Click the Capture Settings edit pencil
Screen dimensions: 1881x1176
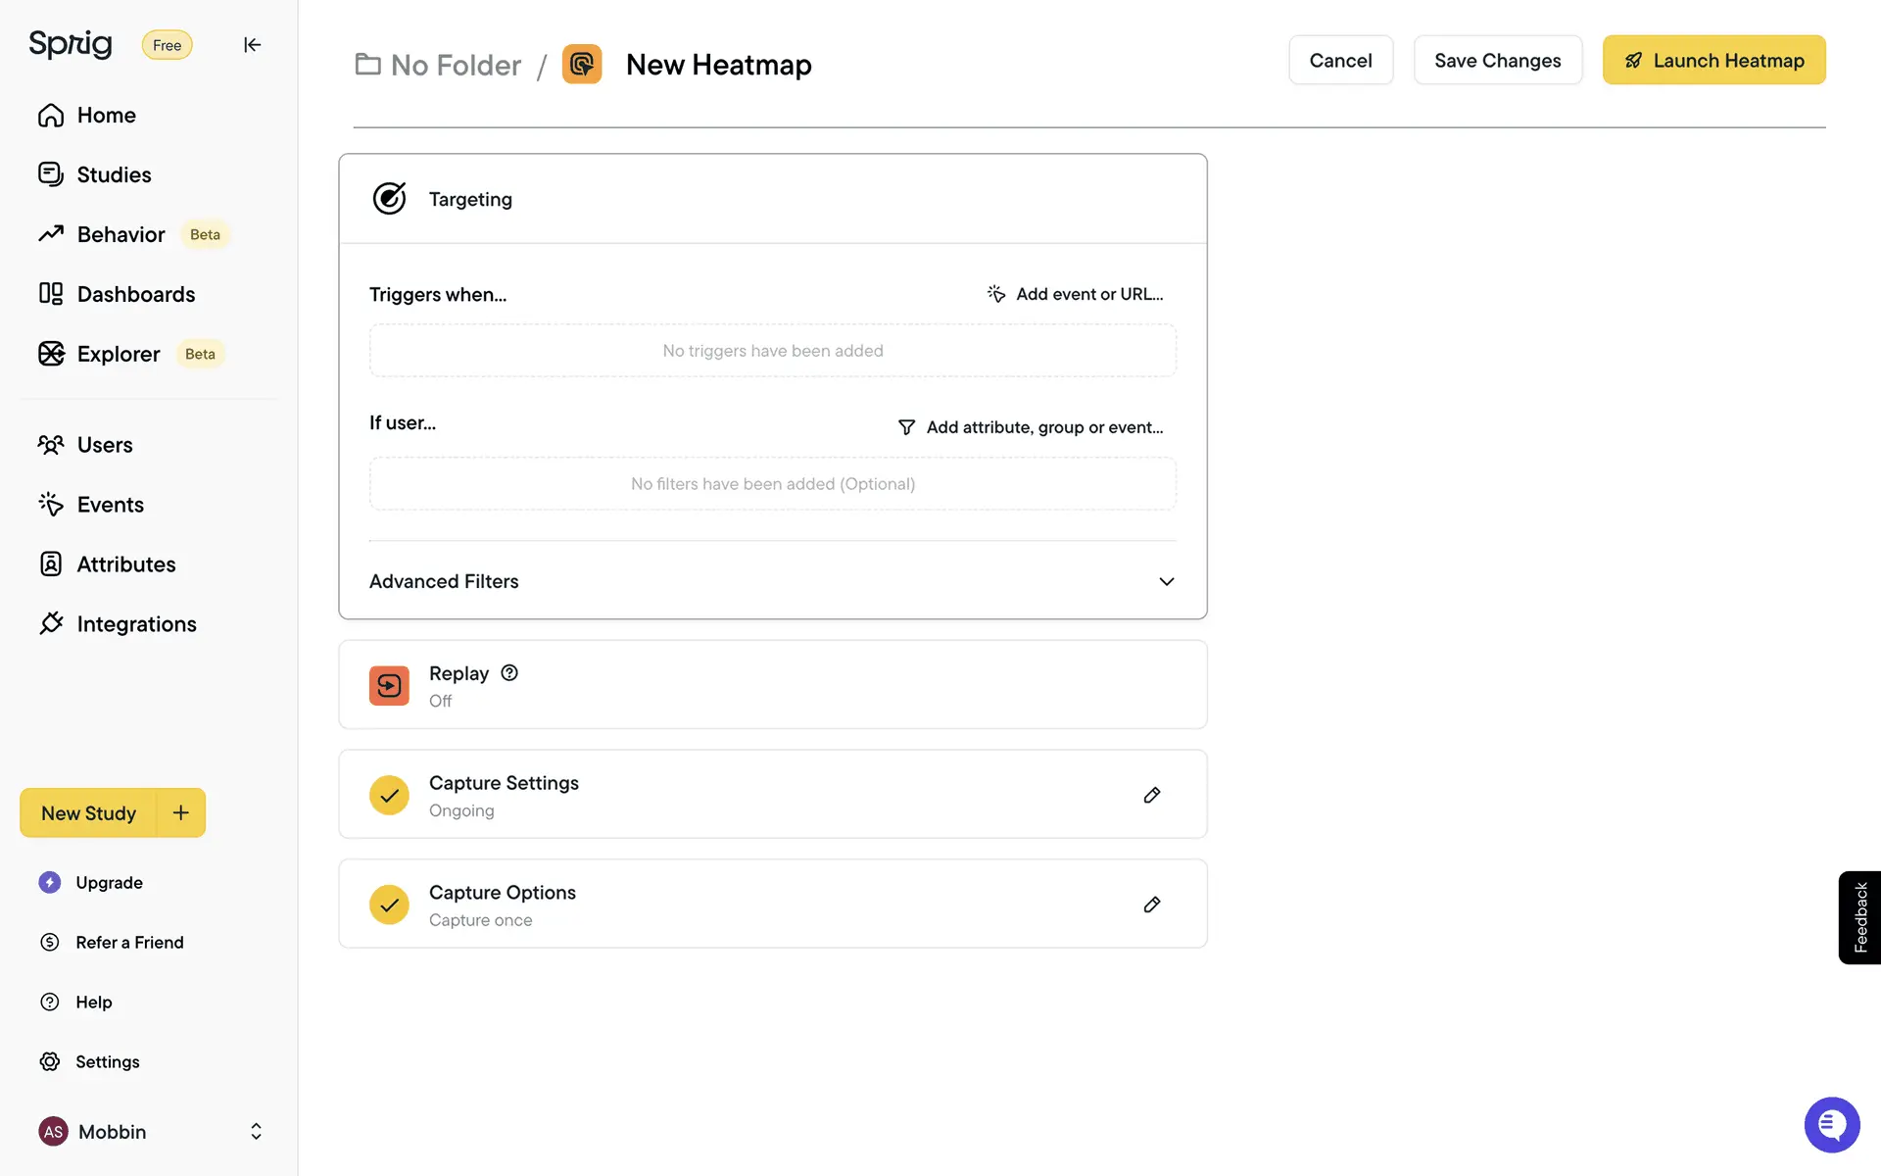(1152, 795)
